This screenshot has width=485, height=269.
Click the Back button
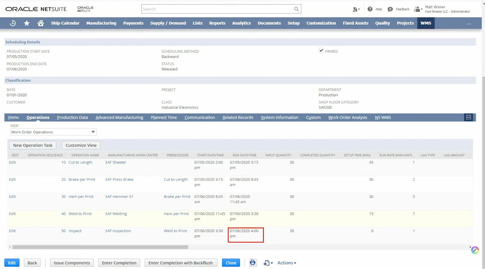pyautogui.click(x=32, y=263)
